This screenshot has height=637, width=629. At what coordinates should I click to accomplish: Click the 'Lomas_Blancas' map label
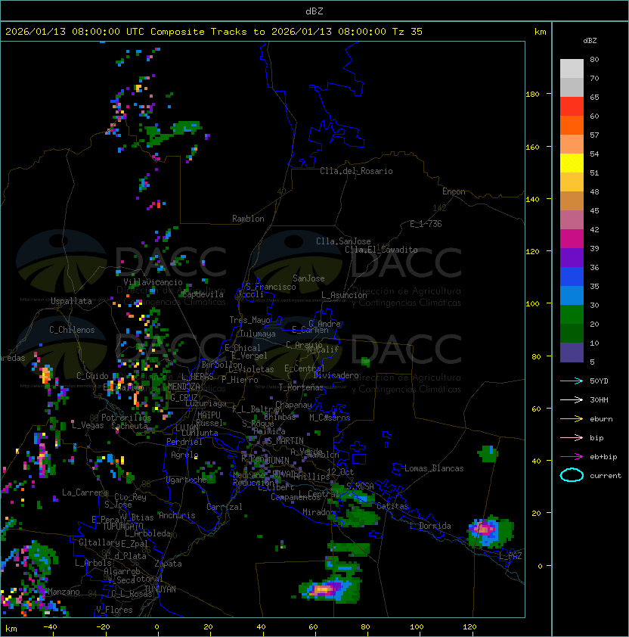click(434, 468)
